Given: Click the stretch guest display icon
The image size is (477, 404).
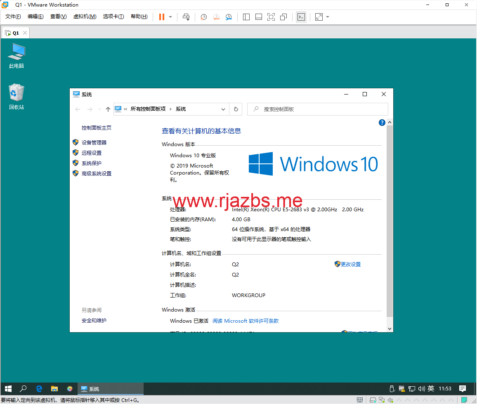Looking at the screenshot, I should click(x=319, y=17).
